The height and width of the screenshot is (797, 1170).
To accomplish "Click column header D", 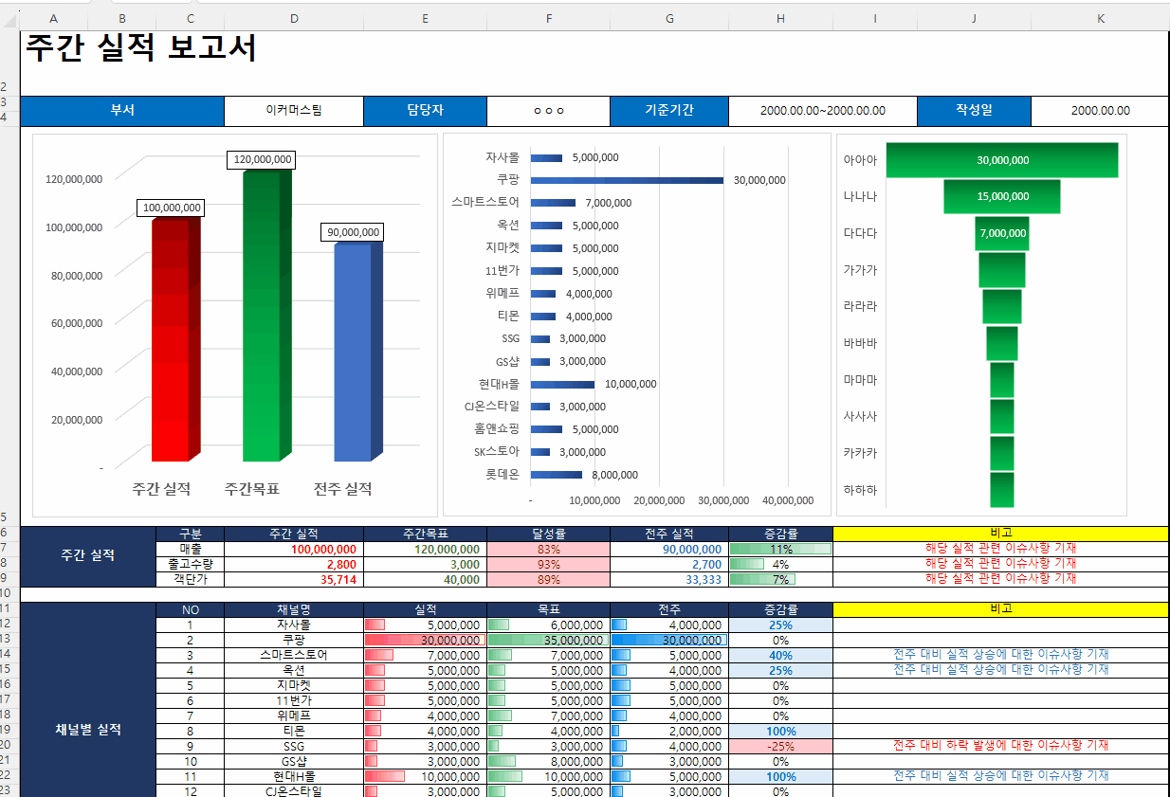I will tap(294, 18).
